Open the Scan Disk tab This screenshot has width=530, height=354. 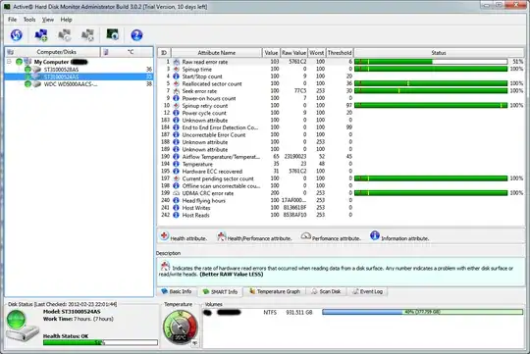coord(326,291)
